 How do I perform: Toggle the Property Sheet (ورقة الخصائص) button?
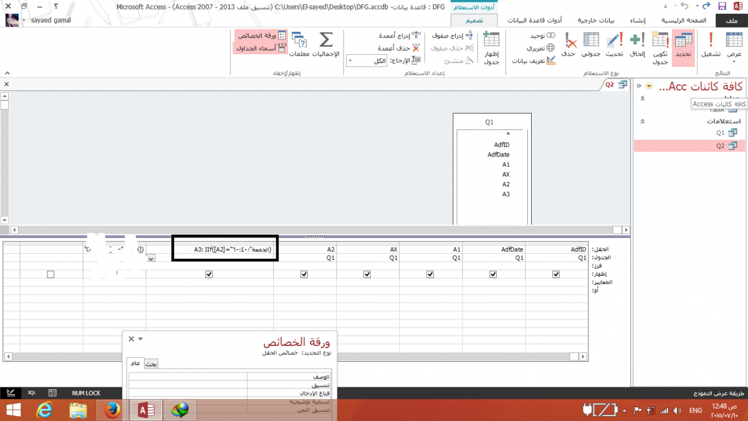tap(261, 36)
